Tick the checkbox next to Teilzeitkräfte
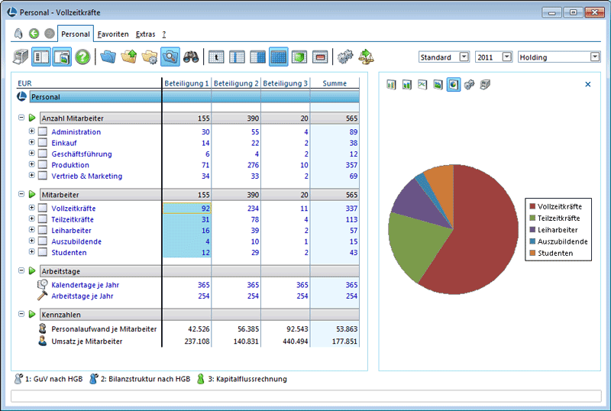The height and width of the screenshot is (411, 611). [43, 219]
